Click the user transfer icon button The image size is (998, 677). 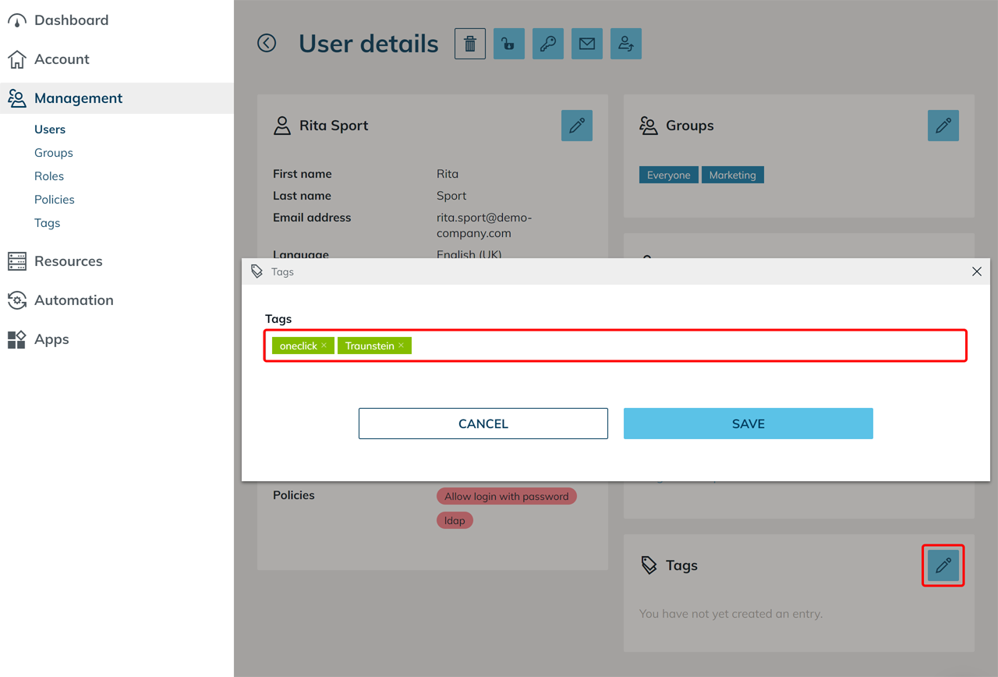[626, 44]
